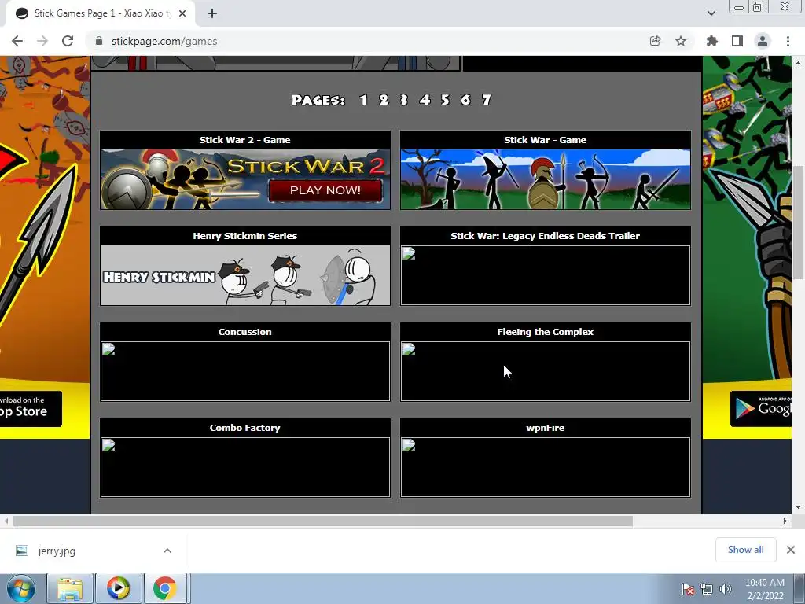Open Windows Explorer from the taskbar
Screen dimensions: 805x604
[70, 588]
